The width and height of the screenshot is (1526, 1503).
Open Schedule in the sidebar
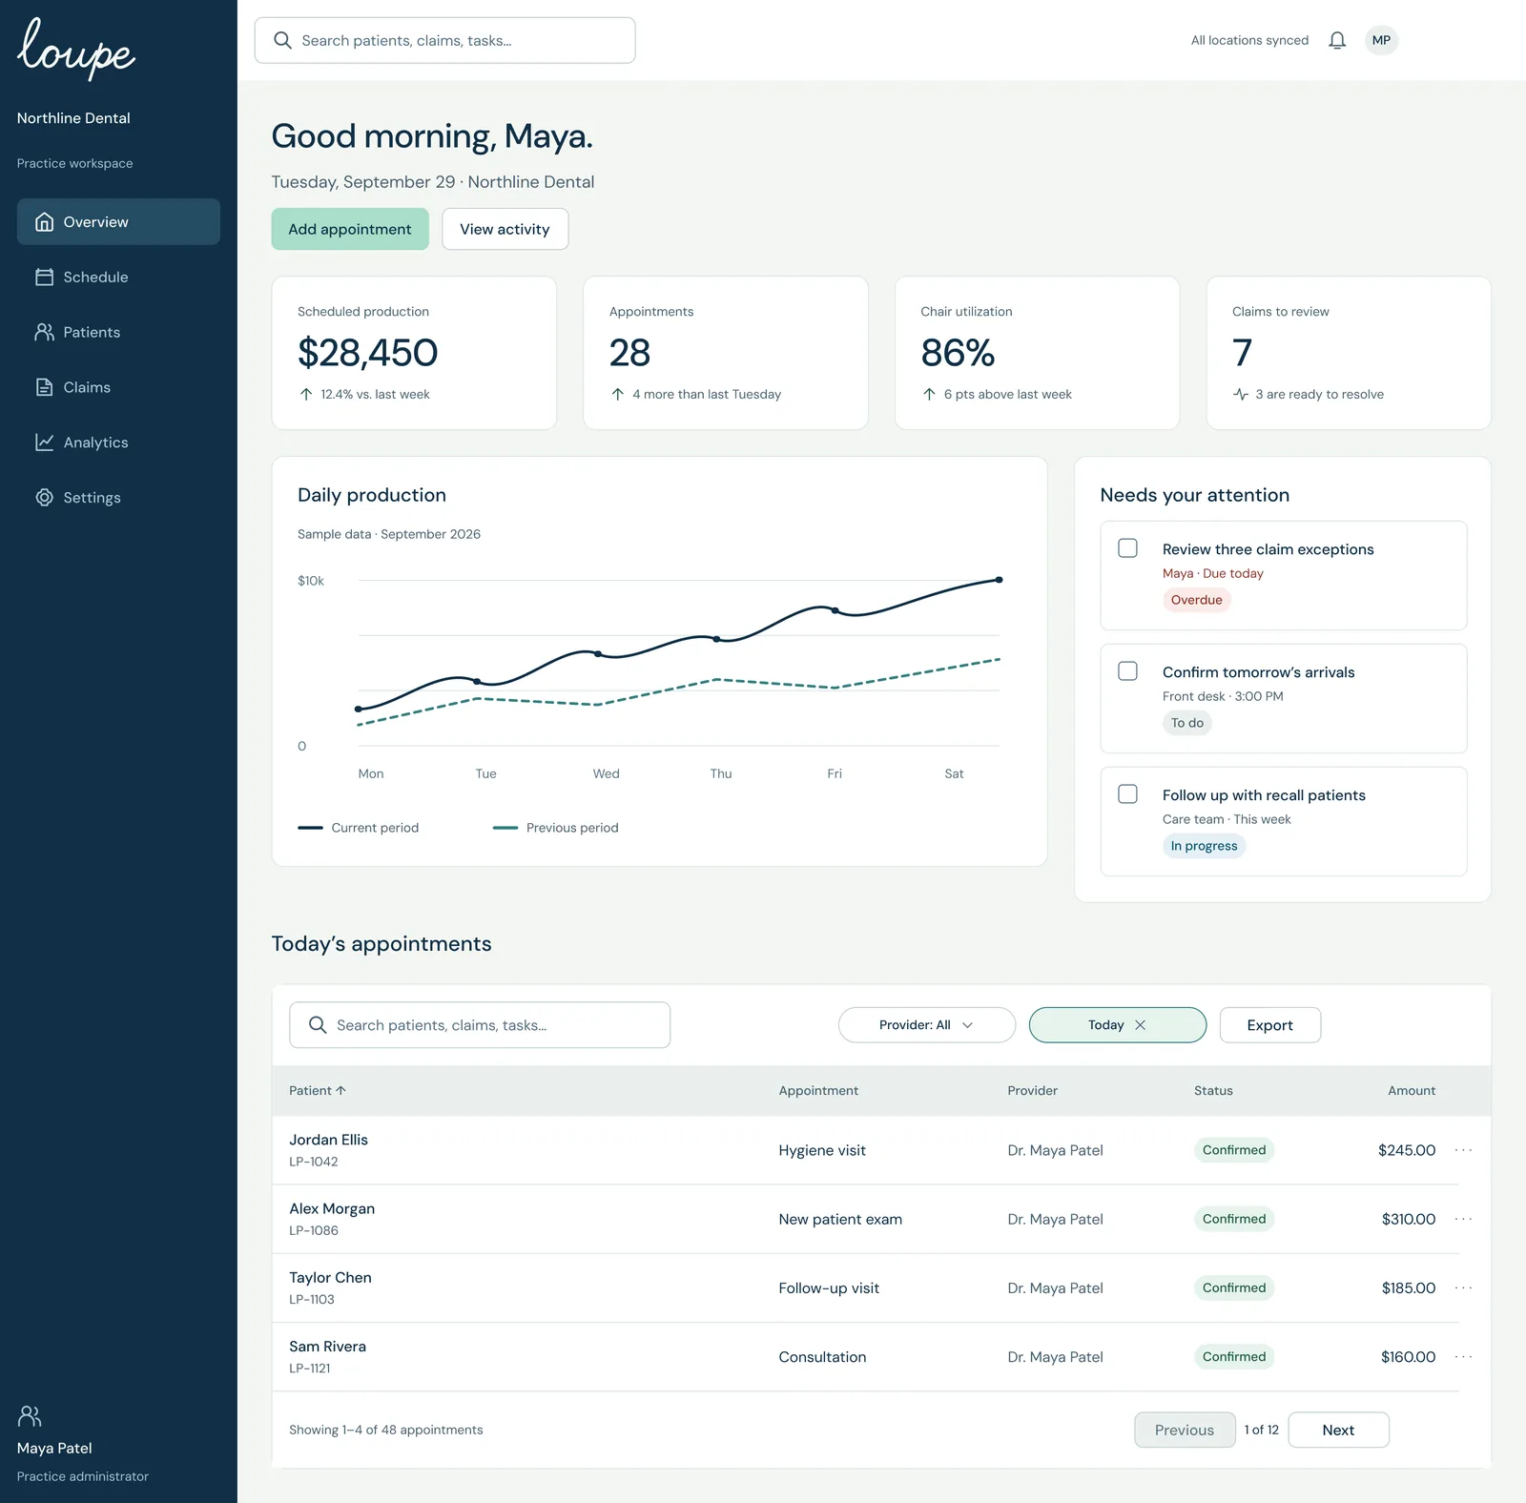pos(118,277)
